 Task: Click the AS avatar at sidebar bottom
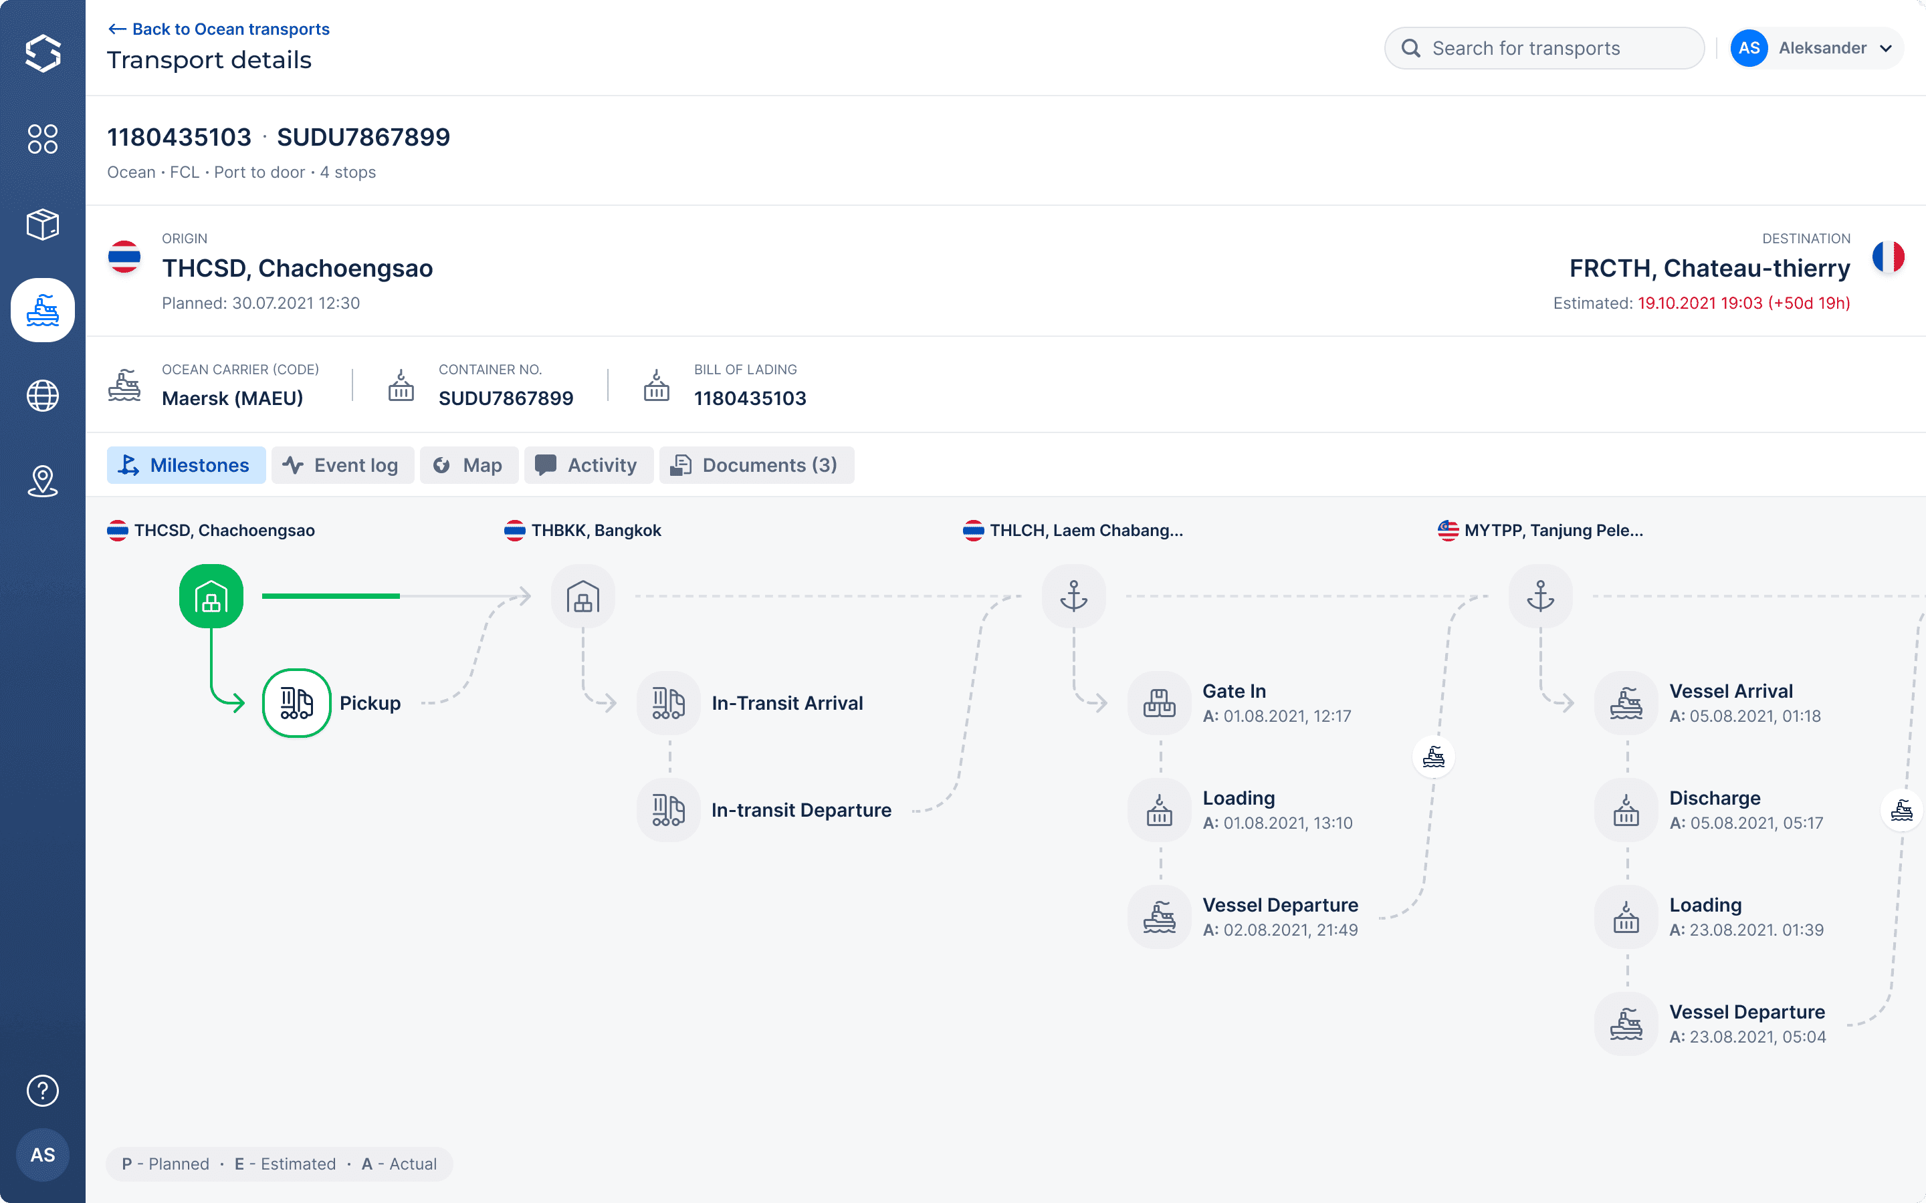coord(42,1154)
